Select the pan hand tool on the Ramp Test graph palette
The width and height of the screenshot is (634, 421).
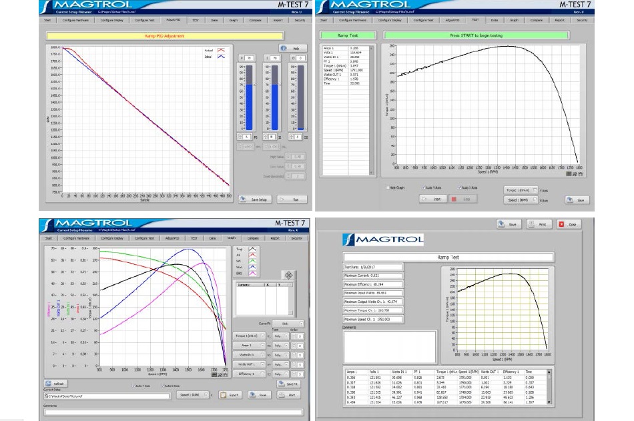[x=581, y=174]
